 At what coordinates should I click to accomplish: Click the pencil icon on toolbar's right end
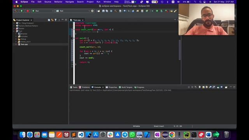[x=175, y=11]
